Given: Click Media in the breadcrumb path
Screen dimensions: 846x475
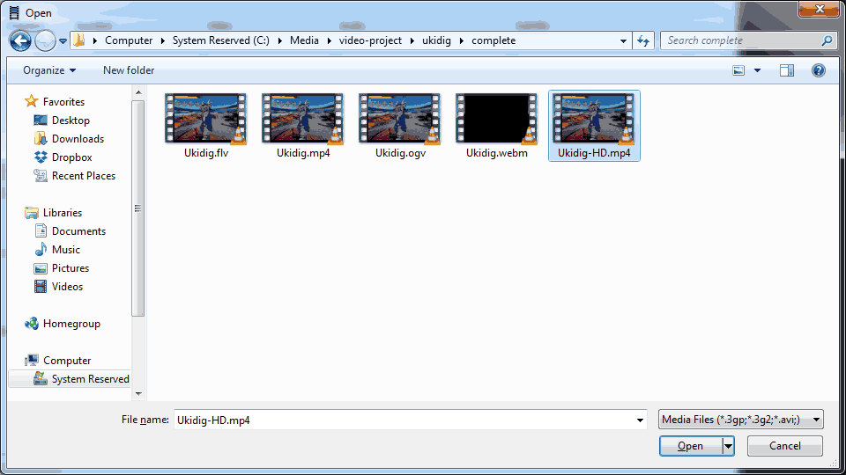Looking at the screenshot, I should click(304, 40).
